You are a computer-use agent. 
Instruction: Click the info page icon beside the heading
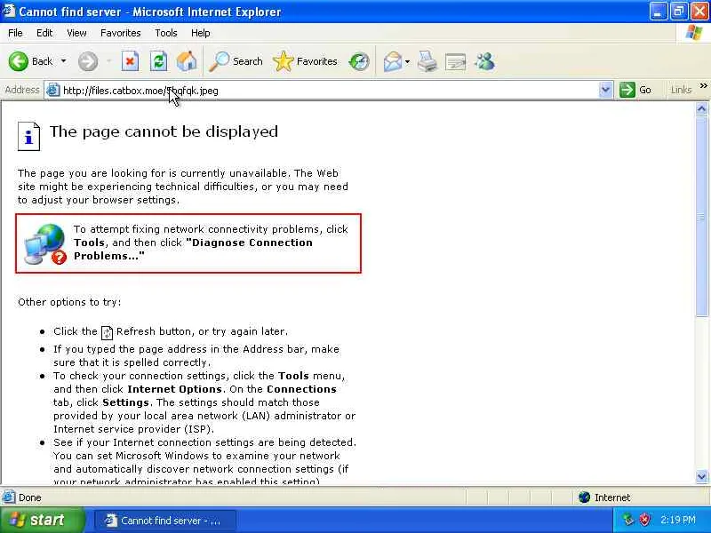(x=28, y=136)
